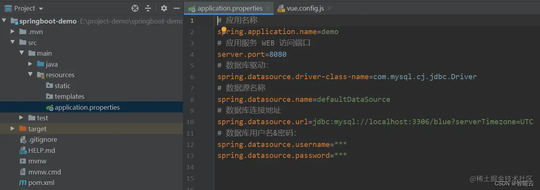Expand the target folder arrow
The height and width of the screenshot is (190, 540).
(x=13, y=128)
